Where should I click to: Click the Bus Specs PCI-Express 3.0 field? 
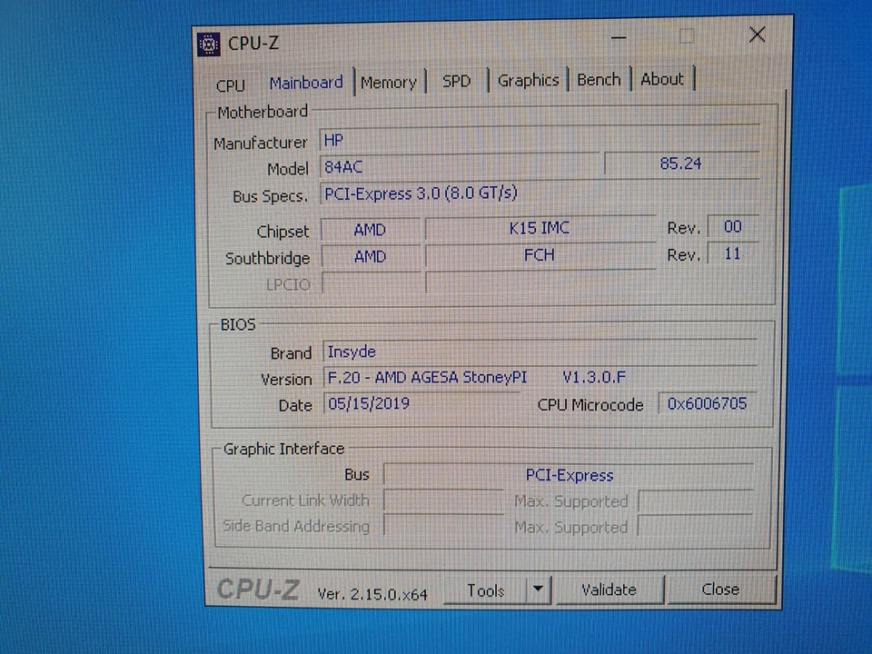pyautogui.click(x=540, y=193)
